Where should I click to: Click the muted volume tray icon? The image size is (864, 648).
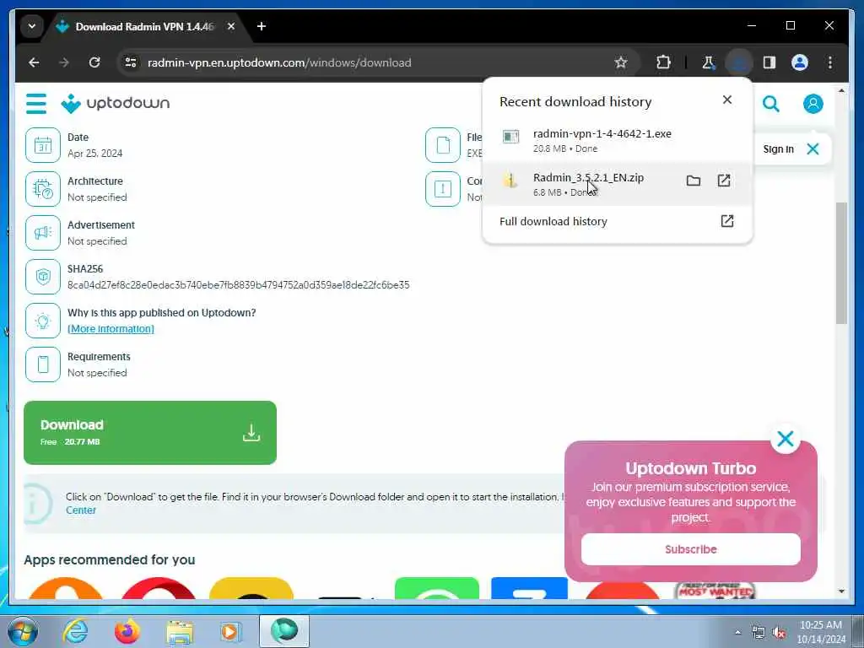click(x=779, y=633)
